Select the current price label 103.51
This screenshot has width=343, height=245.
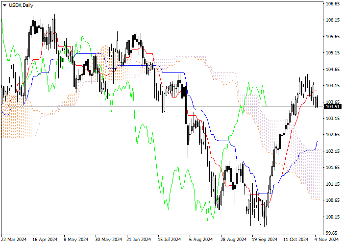click(x=333, y=107)
